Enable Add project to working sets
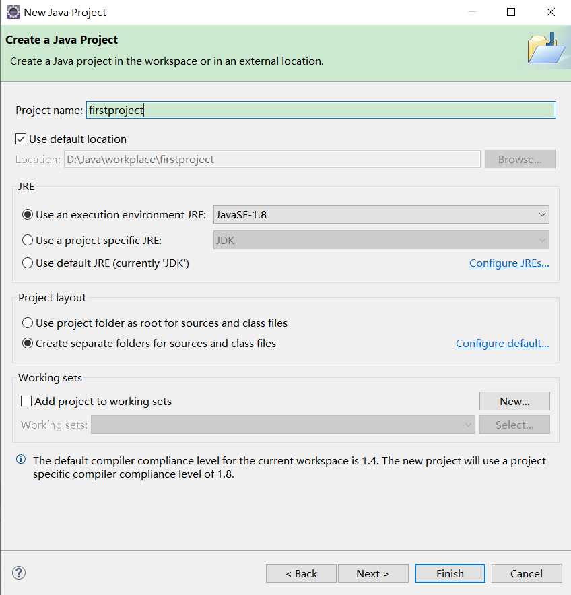 pos(27,402)
